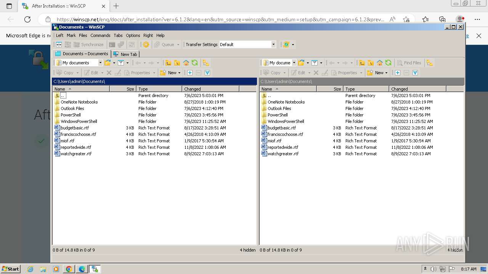Select Outlook Files folder in right panel
Screen dimensions: 488x274
click(279, 108)
